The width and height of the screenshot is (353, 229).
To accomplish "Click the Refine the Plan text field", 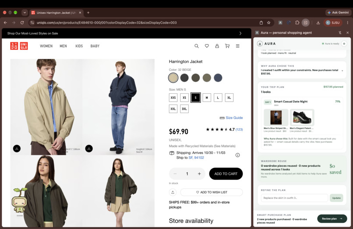I will point(294,198).
